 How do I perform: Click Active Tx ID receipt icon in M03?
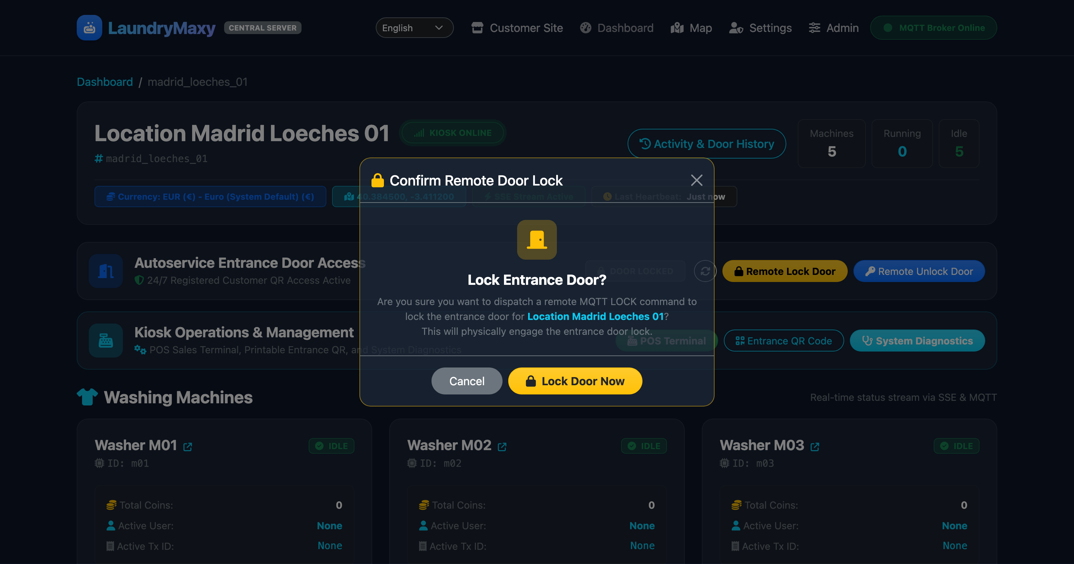click(736, 546)
